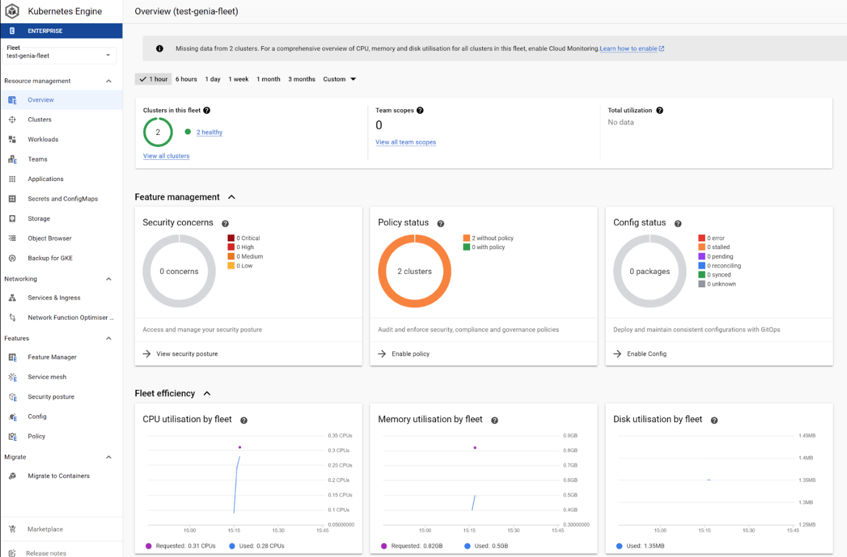This screenshot has width=847, height=557.
Task: Collapse the Feature management section
Action: pos(231,197)
